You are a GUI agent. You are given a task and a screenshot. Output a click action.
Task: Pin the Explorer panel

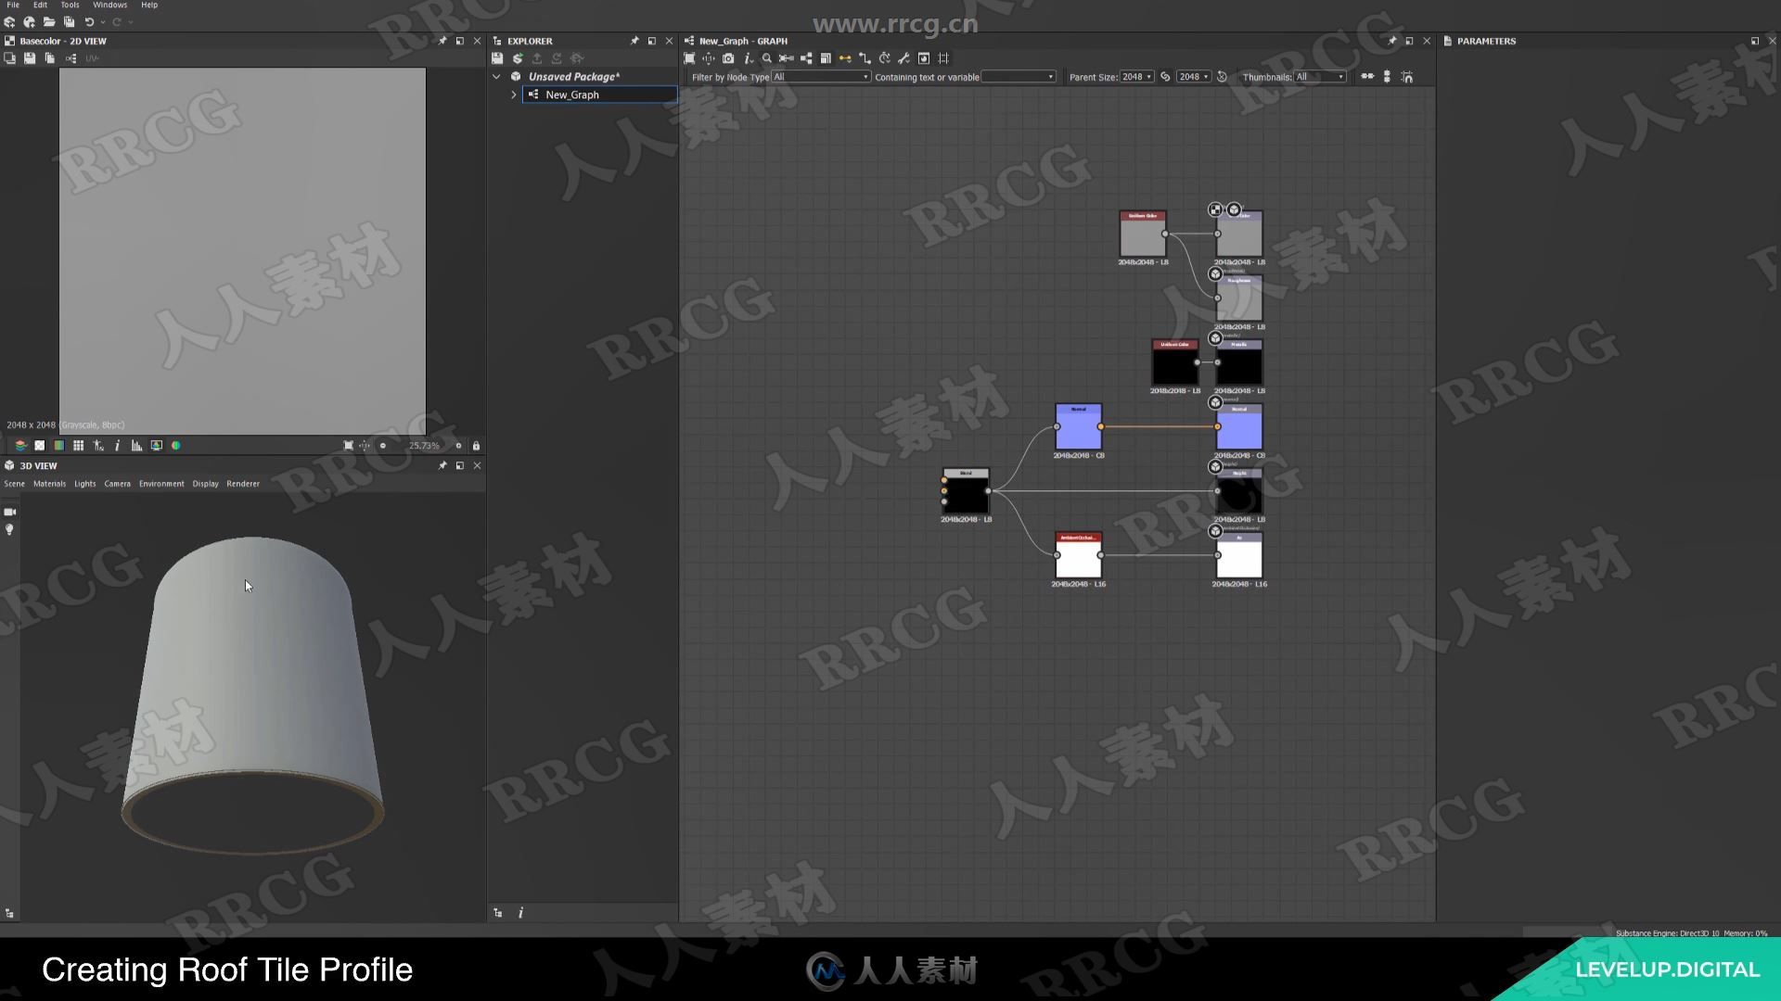tap(634, 41)
